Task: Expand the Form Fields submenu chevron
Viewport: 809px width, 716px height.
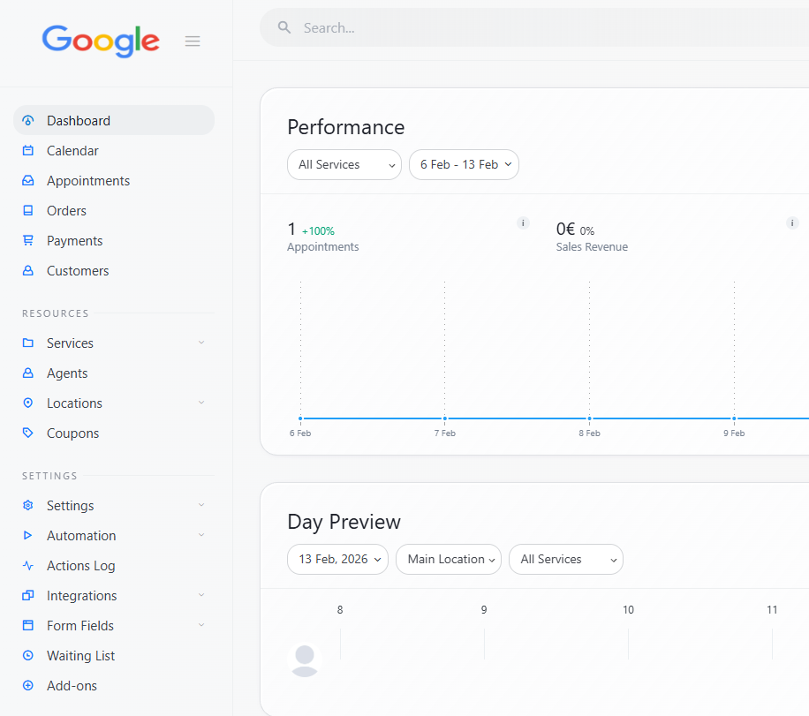Action: tap(201, 625)
